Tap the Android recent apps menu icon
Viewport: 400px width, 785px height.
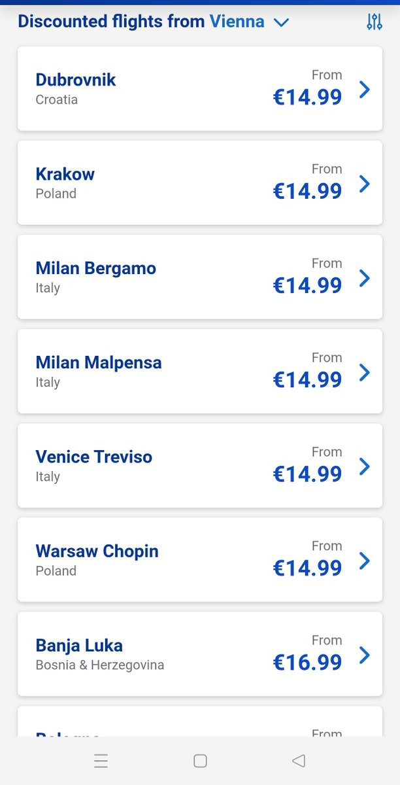tap(101, 761)
